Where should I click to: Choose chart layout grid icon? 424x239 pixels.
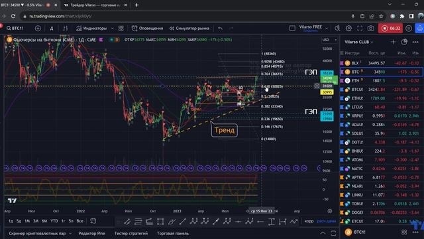click(x=292, y=28)
